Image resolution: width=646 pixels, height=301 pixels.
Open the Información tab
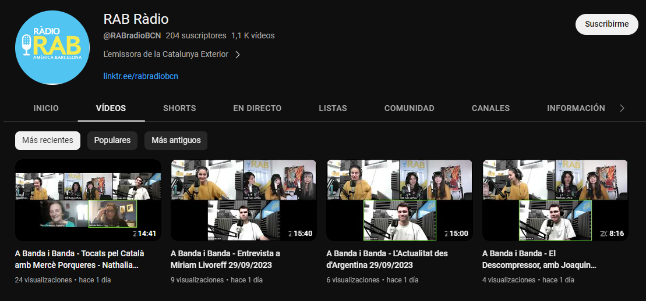coord(576,108)
